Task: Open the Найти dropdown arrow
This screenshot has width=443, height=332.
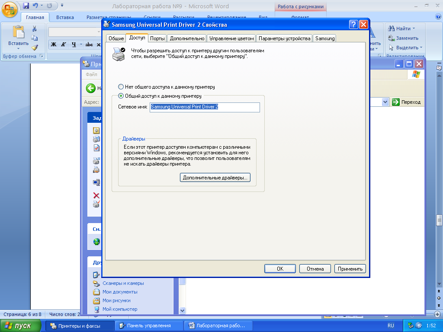Action: pyautogui.click(x=414, y=28)
